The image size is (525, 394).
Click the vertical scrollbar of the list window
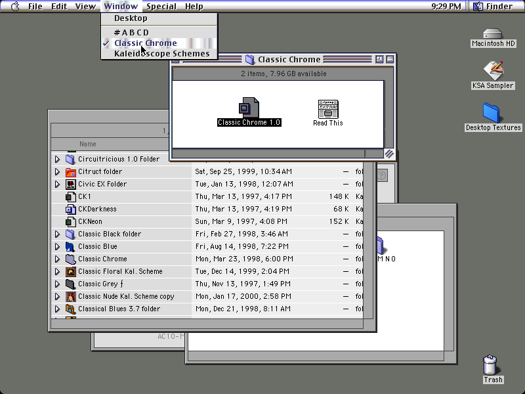[368, 240]
